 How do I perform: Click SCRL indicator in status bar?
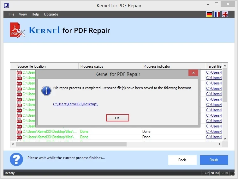pyautogui.click(x=224, y=173)
